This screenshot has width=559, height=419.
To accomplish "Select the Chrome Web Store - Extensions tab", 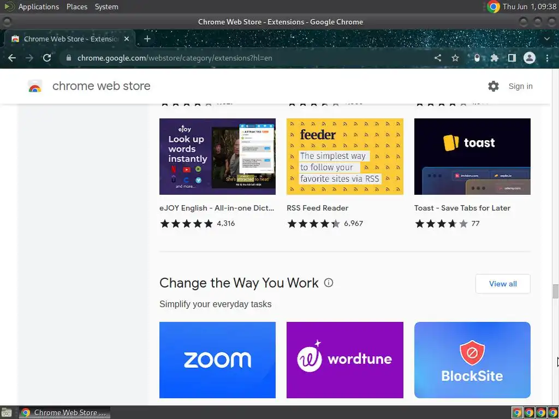I will click(x=69, y=39).
